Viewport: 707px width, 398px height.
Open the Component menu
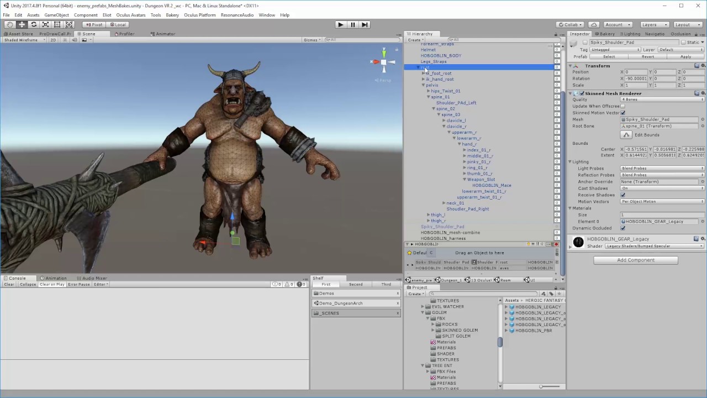(86, 15)
